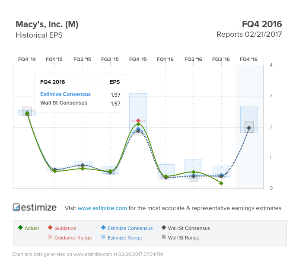Click the FQ2 '16 actual green data point

coord(194,172)
